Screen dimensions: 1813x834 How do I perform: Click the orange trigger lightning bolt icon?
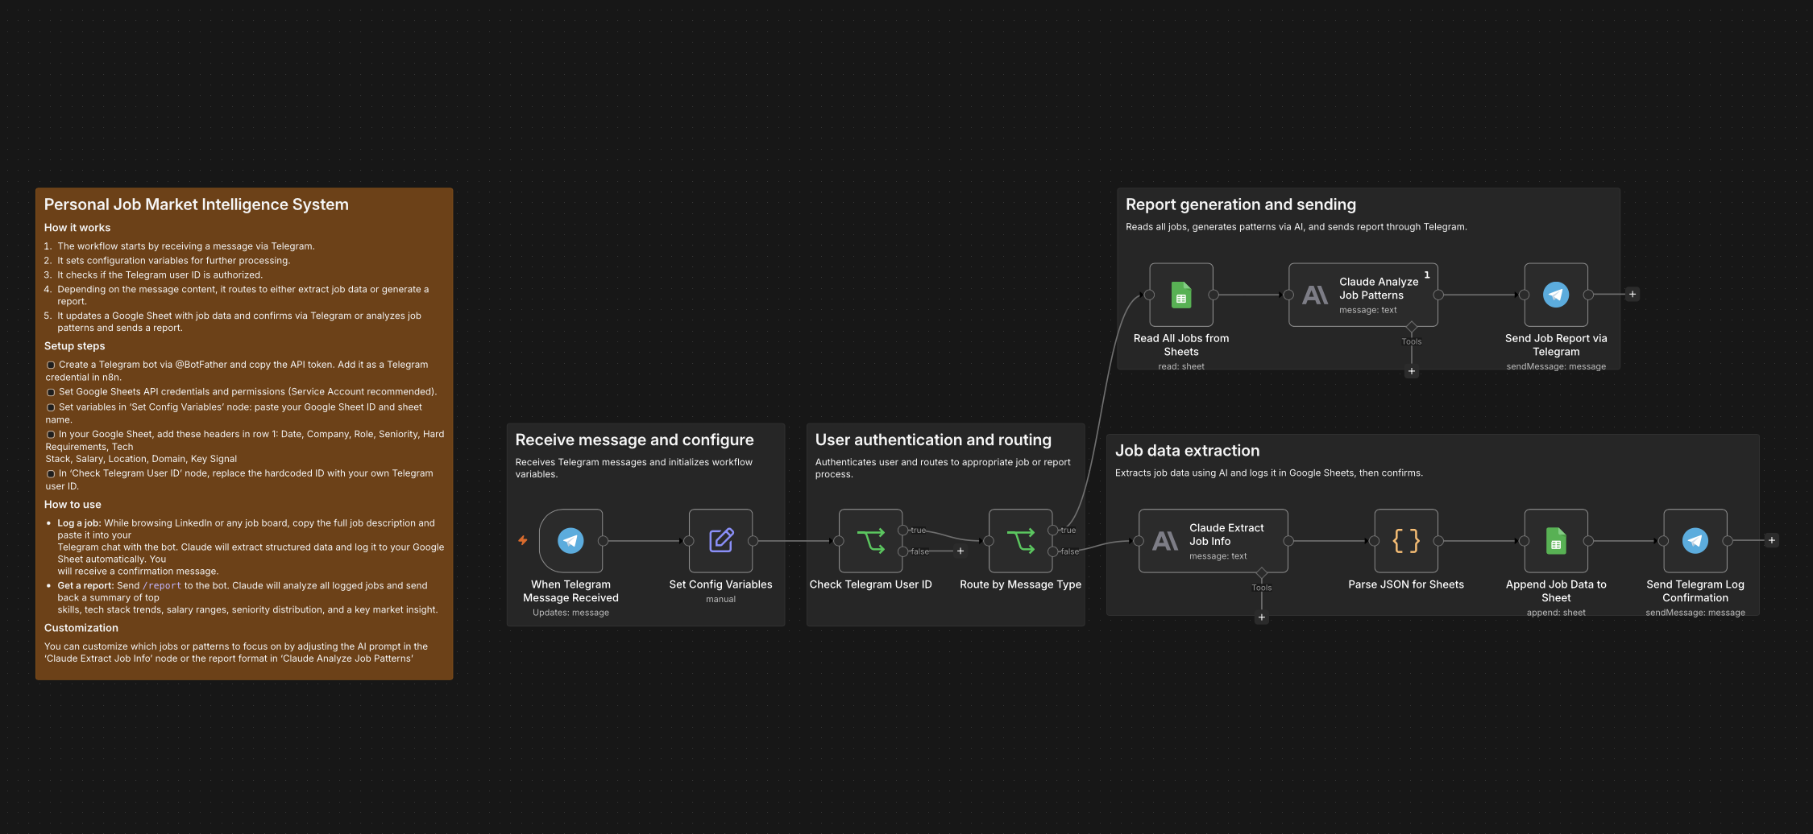pos(522,540)
